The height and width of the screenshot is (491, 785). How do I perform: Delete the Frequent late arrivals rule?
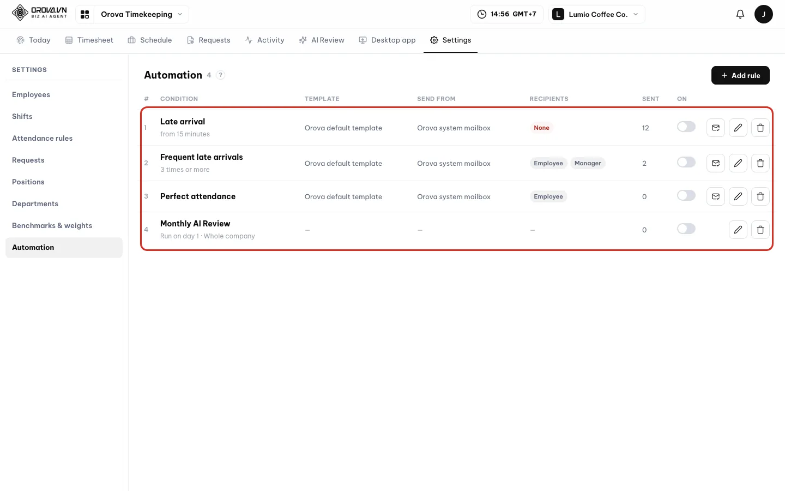760,163
